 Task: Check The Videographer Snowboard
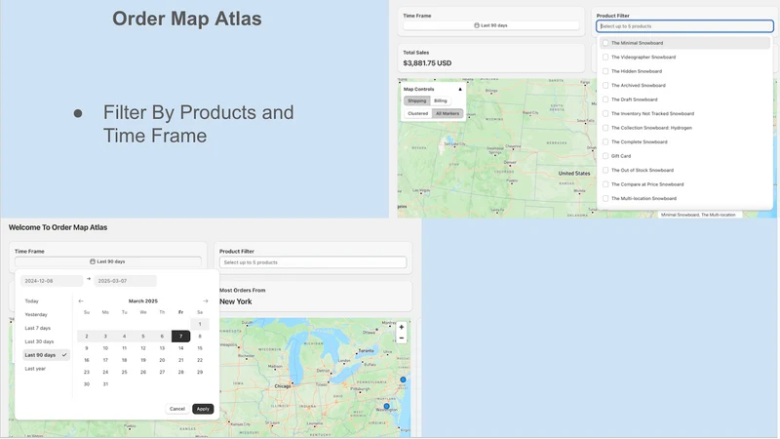click(605, 58)
